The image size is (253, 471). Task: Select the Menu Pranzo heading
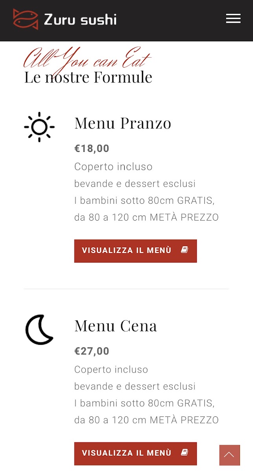click(x=123, y=123)
